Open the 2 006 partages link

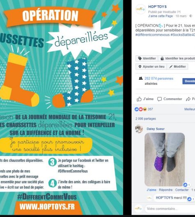(x=146, y=119)
